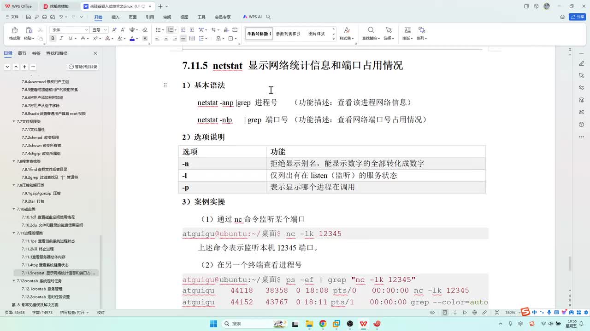590x331 pixels.
Task: Decrease font size with A- icon
Action: point(123,30)
